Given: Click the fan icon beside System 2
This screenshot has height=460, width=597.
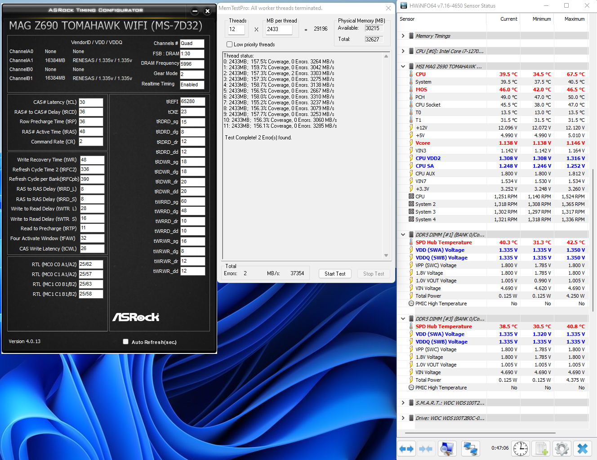Looking at the screenshot, I should tap(411, 204).
